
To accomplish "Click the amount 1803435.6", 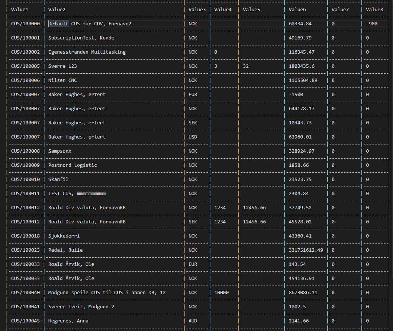I will coord(302,66).
